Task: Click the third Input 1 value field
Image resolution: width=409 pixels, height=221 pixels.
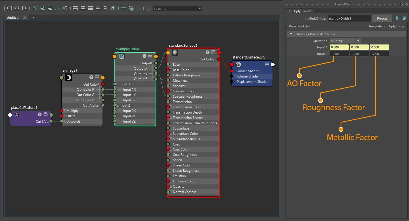Action: tap(379, 47)
